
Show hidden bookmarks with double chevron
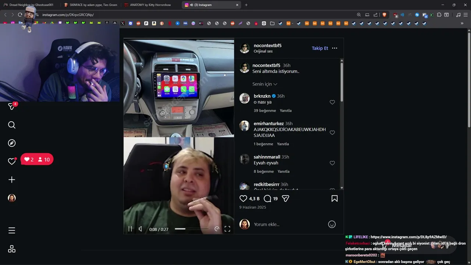pos(462,23)
